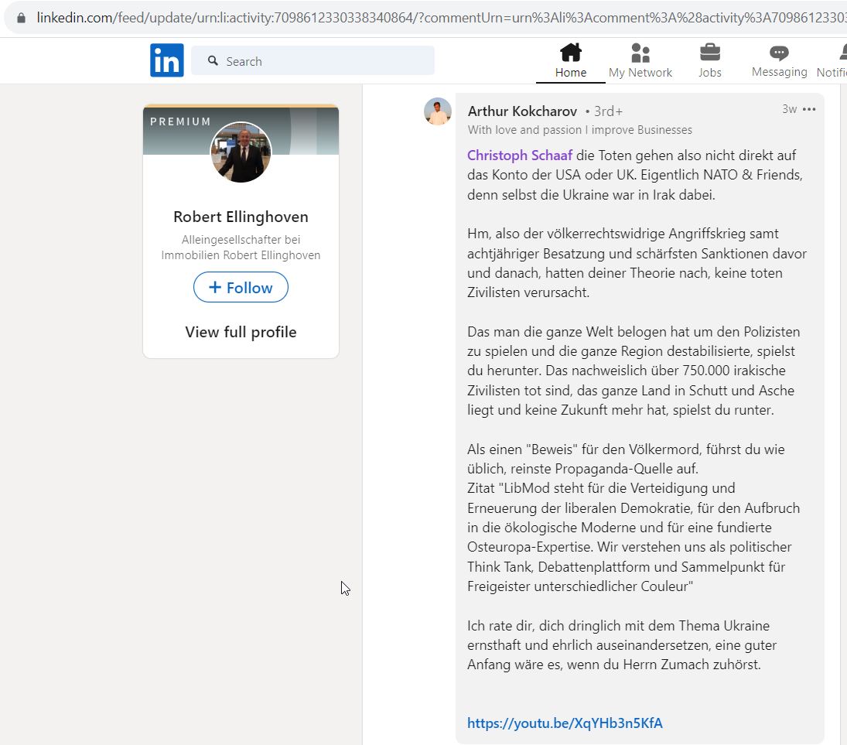Click Robert Ellinghoven's profile photo
Viewport: 847px width, 745px height.
pyautogui.click(x=241, y=152)
